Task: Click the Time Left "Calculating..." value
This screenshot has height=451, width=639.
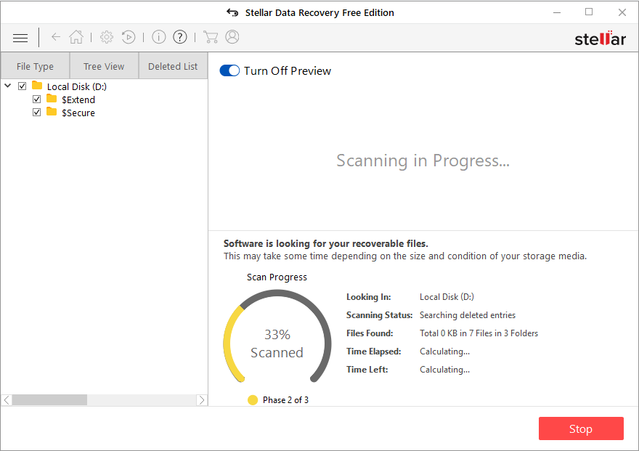Action: coord(444,370)
